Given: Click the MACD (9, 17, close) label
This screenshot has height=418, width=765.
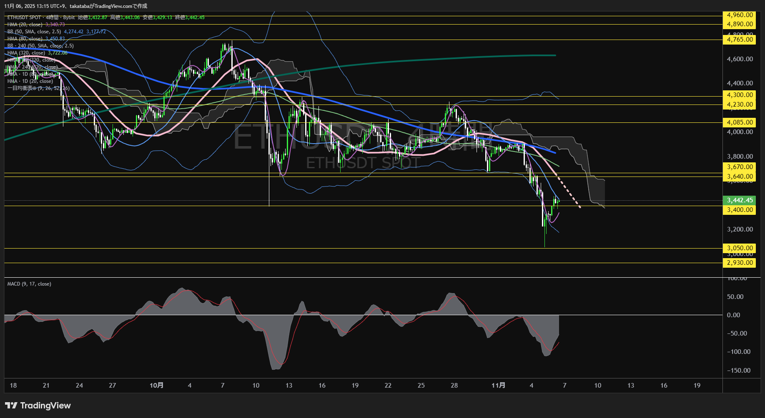Looking at the screenshot, I should click(x=29, y=284).
